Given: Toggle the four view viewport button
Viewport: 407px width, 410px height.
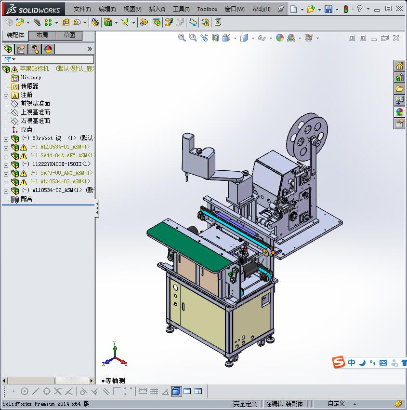Looking at the screenshot, I should [x=198, y=391].
